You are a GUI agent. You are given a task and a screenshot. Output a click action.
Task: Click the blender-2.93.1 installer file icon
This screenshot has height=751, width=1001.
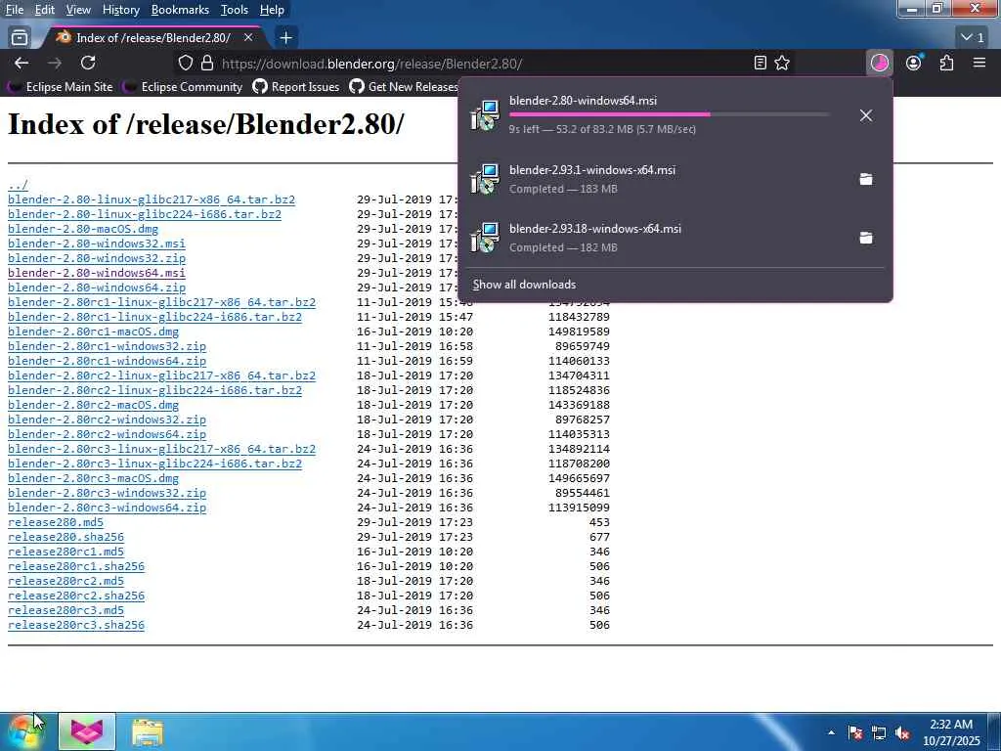click(485, 180)
